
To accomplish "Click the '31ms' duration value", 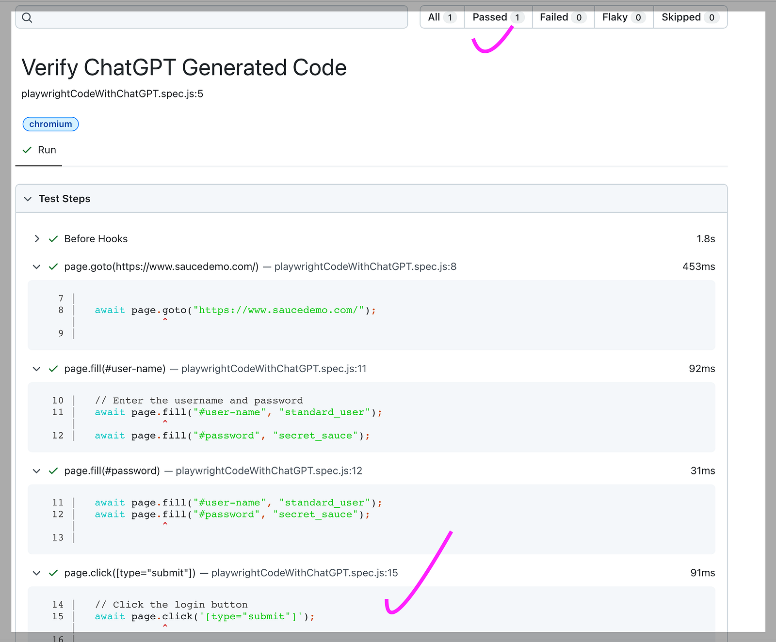I will [703, 471].
